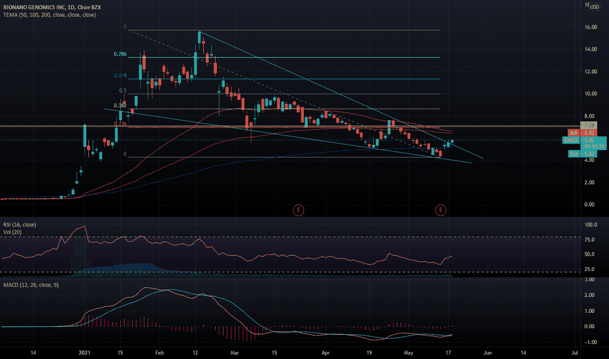The image size is (609, 359).
Task: Click the -1.00 MACD axis value
Action: 590,342
